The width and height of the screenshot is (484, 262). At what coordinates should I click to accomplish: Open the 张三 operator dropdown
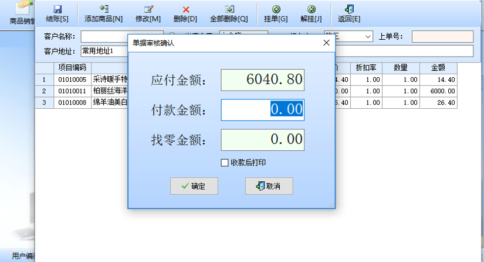click(368, 37)
